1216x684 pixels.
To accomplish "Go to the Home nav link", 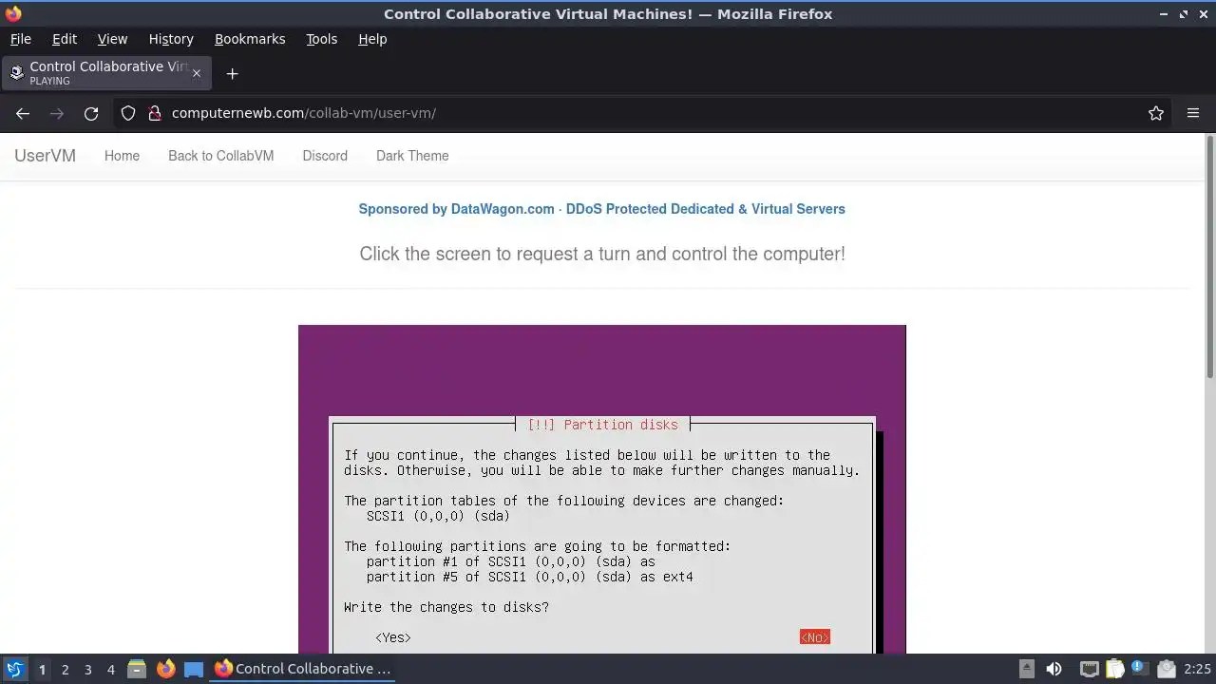I will click(x=122, y=156).
